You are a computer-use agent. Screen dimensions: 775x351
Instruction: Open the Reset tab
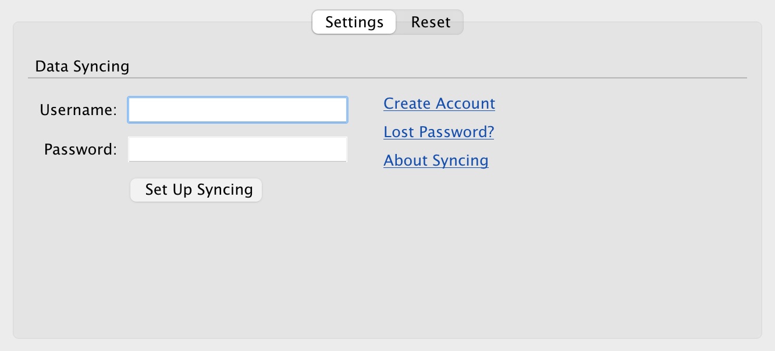431,22
